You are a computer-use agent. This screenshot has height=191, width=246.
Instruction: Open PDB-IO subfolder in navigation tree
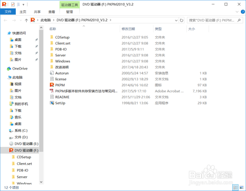pyautogui.click(x=23, y=170)
